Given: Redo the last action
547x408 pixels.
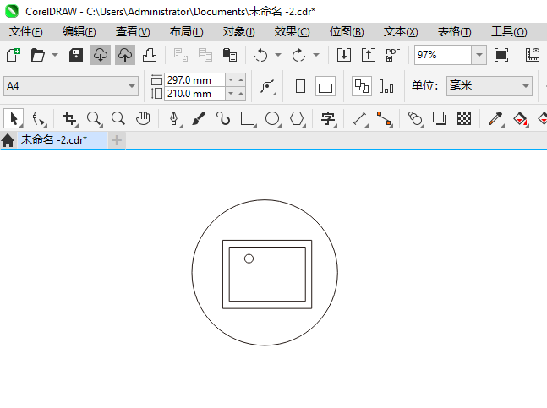Looking at the screenshot, I should tap(299, 55).
